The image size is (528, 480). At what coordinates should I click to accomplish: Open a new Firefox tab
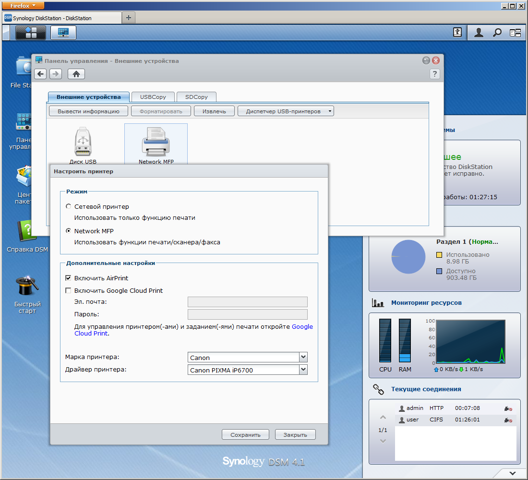tap(128, 17)
